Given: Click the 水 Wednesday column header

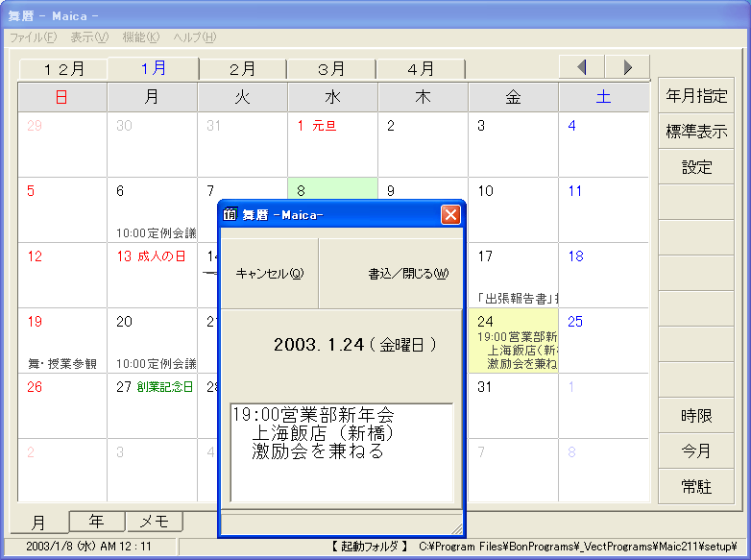Looking at the screenshot, I should pyautogui.click(x=332, y=97).
